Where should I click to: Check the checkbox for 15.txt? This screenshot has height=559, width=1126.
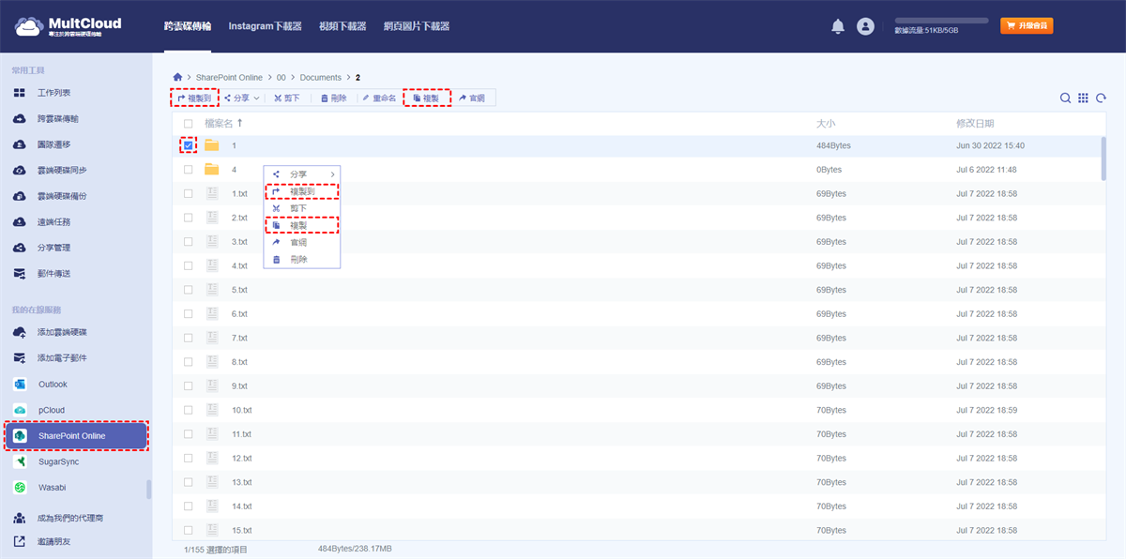tap(188, 530)
